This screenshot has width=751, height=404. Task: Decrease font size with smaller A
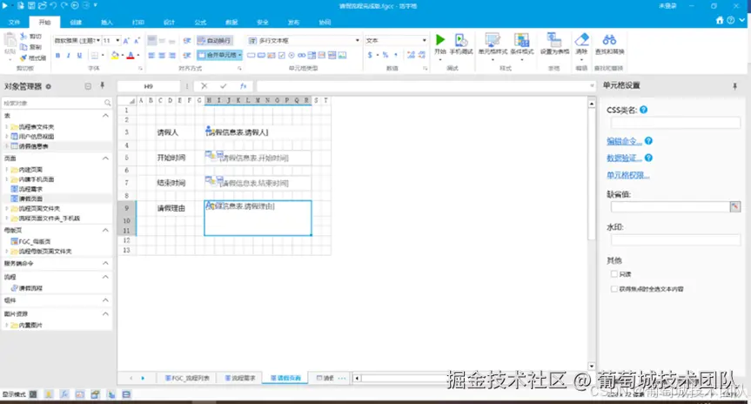[137, 41]
